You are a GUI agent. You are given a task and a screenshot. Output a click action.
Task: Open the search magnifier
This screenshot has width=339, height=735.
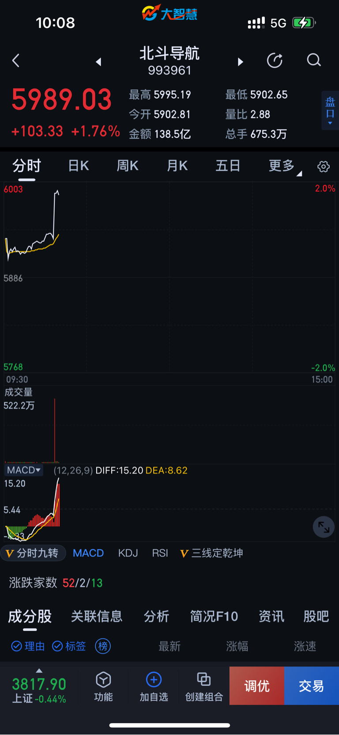click(314, 60)
